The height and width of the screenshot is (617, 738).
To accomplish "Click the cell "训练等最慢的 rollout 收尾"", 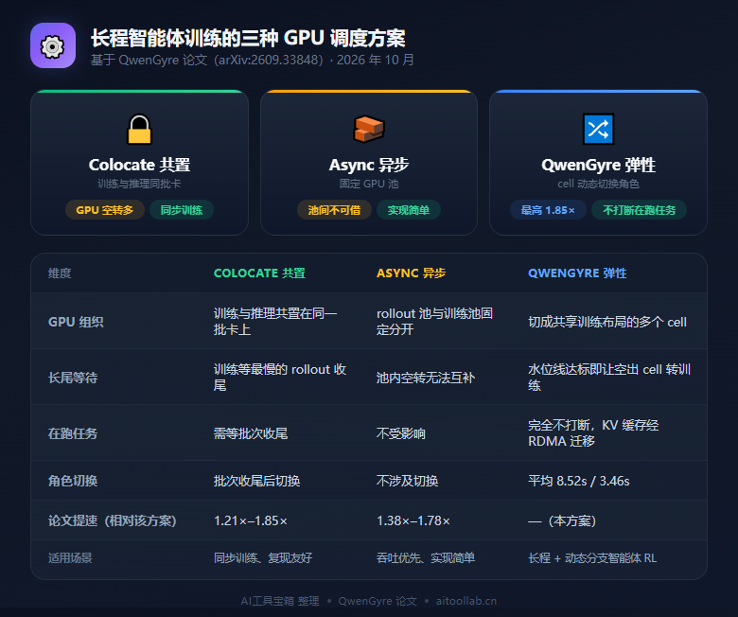I will pos(280,378).
